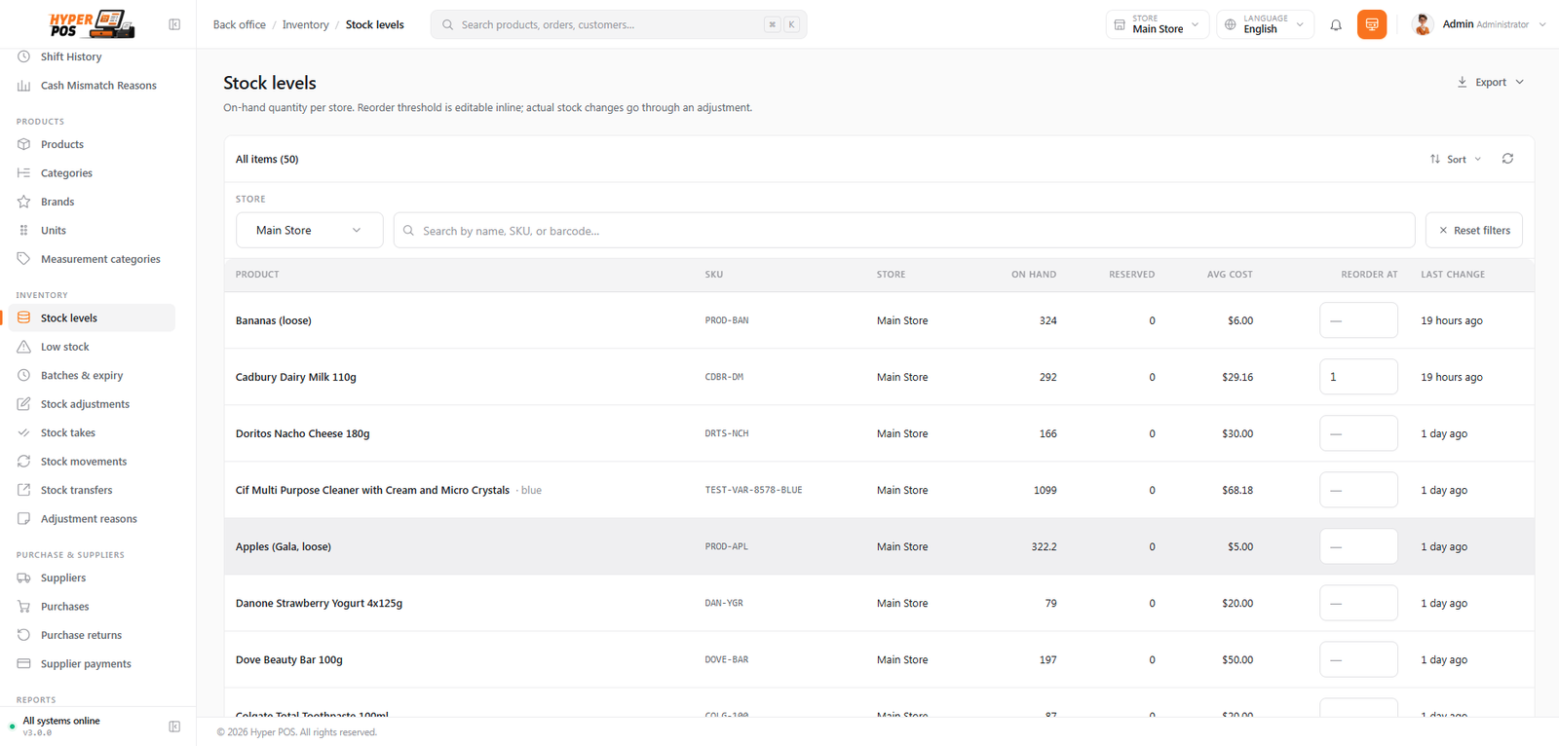Click the Hyper POS logo
This screenshot has width=1559, height=746.
[x=92, y=24]
